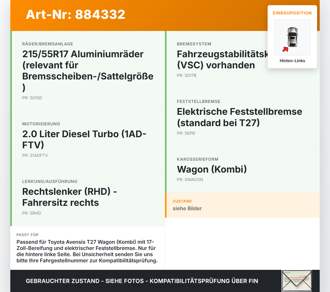Click the KAROSSERIEFORM label

point(197,159)
